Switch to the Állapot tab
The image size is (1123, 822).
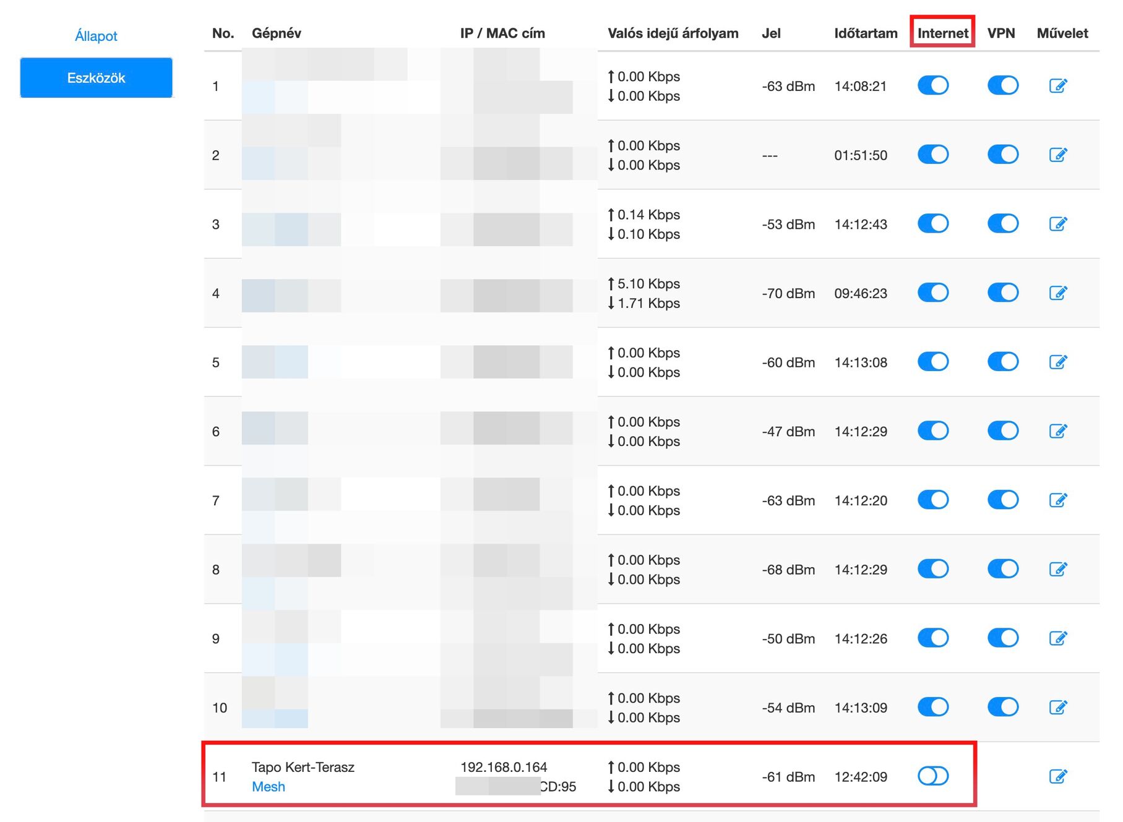pyautogui.click(x=96, y=36)
